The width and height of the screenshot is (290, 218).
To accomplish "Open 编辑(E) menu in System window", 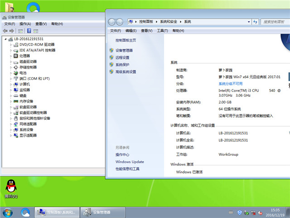I will (x=131, y=31).
